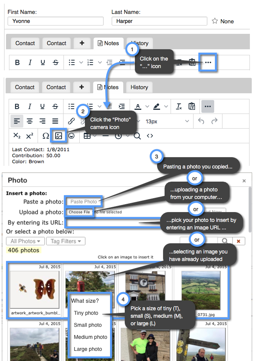Click the find magnifier icon in editor toolbar
Viewport: 254px width, 361px height.
137,136
